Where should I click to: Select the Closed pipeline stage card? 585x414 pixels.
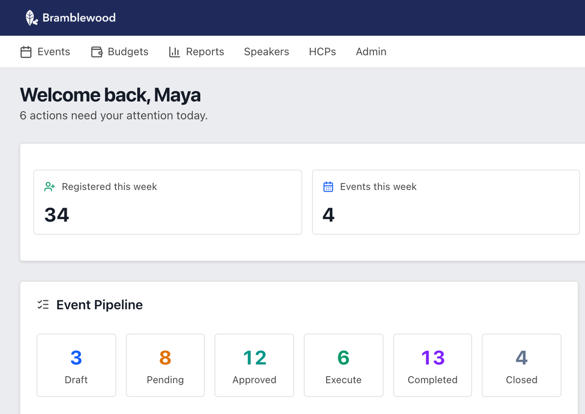522,365
